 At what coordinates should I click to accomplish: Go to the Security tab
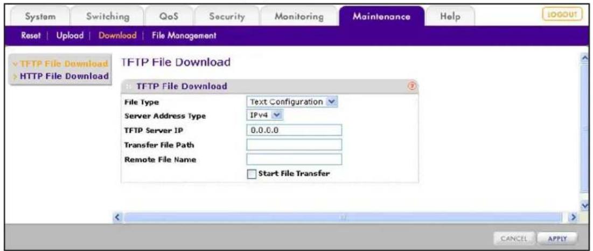tap(226, 17)
